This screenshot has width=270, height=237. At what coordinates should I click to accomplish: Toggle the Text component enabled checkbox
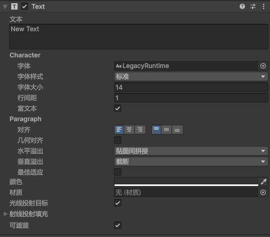(24, 6)
